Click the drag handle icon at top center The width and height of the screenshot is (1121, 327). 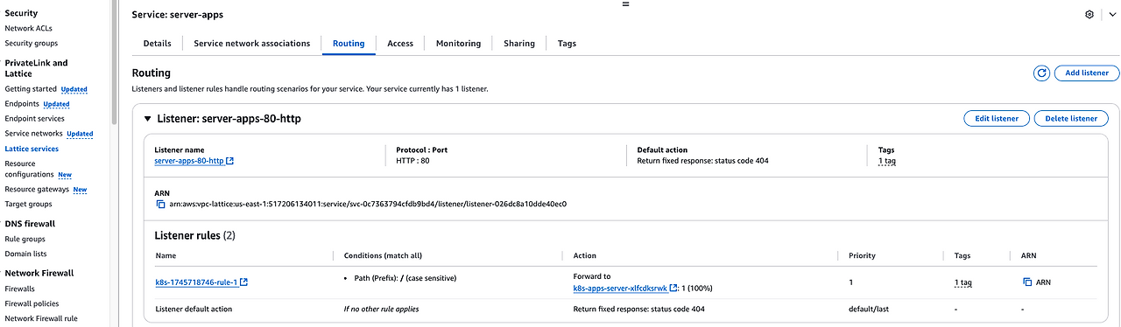tap(625, 4)
